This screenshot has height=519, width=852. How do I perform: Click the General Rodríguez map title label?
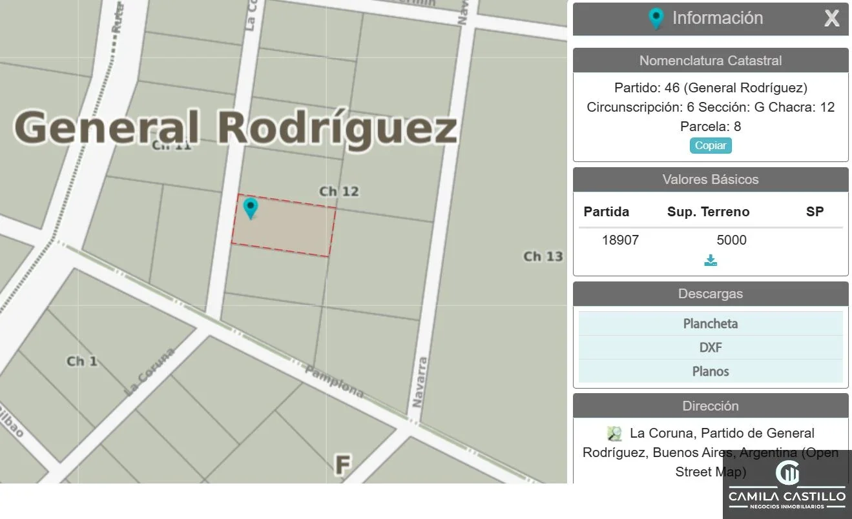tap(236, 127)
